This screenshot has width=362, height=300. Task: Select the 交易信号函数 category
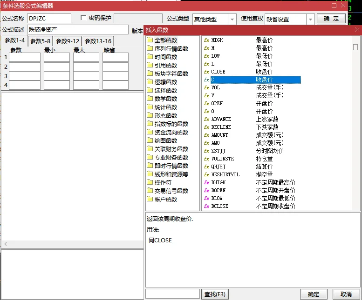click(171, 191)
